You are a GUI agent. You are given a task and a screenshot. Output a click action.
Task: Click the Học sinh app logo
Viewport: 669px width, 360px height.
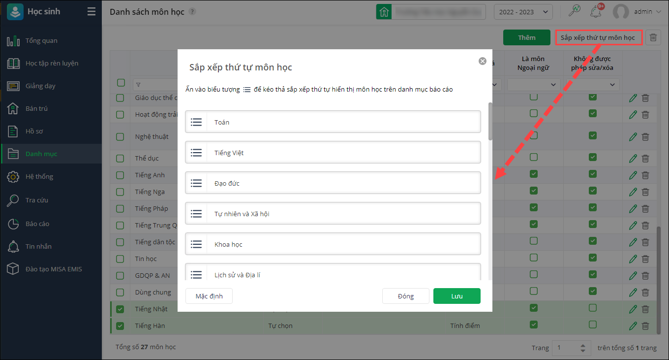[x=15, y=12]
